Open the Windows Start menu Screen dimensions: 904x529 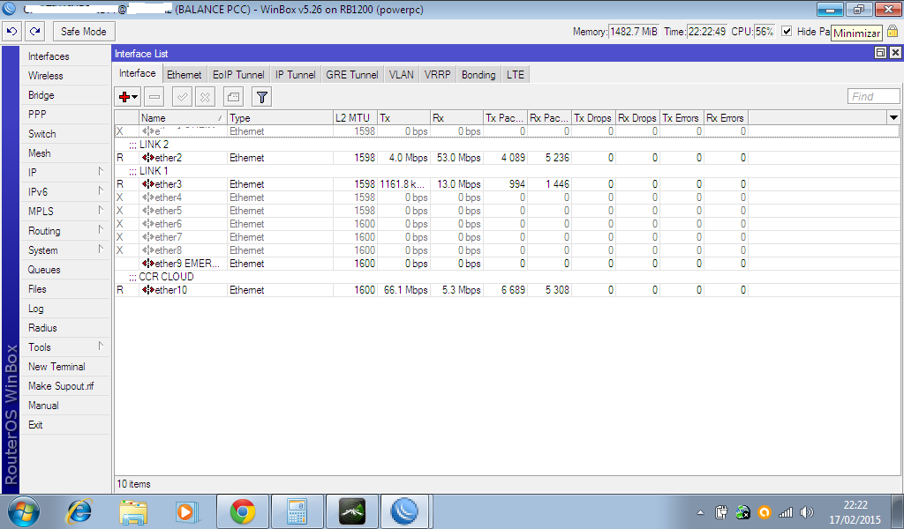click(24, 511)
